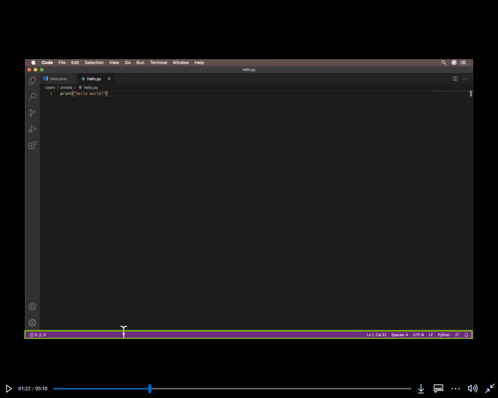The width and height of the screenshot is (498, 398).
Task: Mute the video volume
Action: pyautogui.click(x=472, y=388)
